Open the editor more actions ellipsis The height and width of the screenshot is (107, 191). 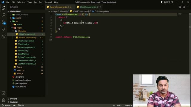pos(188,7)
